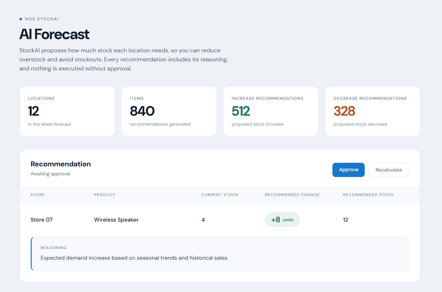
Task: Select the recommended stock value 12
Action: (346, 220)
